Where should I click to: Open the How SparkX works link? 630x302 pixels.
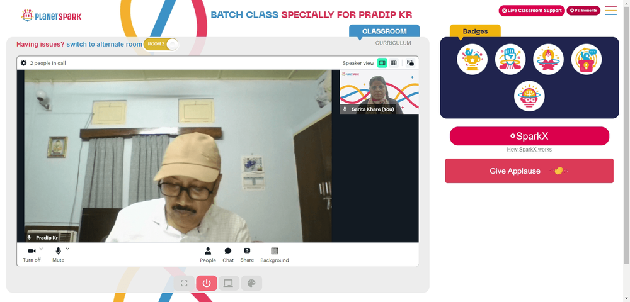[529, 150]
